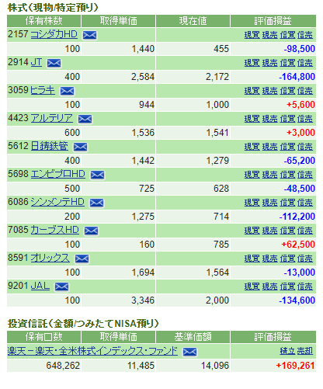Click 現買 in the エンビプロHD row
This screenshot has width=323, height=389.
click(x=252, y=175)
